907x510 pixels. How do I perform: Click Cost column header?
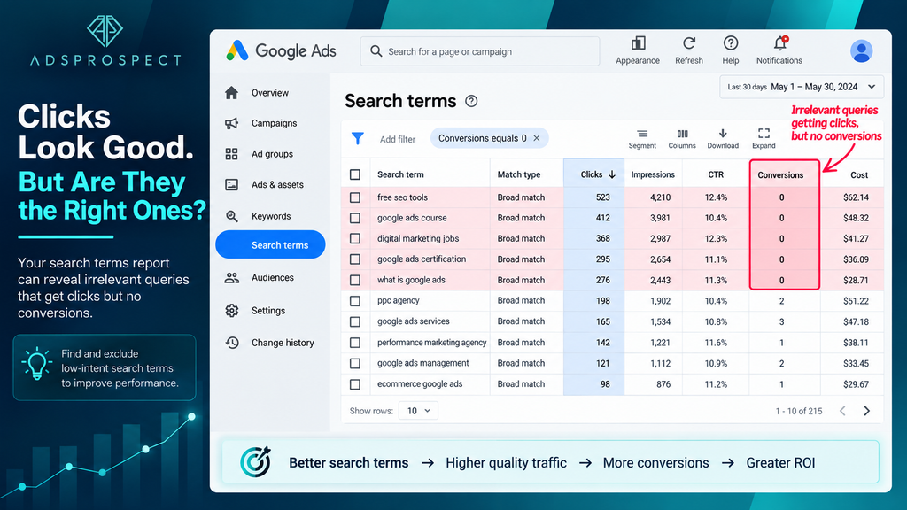pyautogui.click(x=859, y=174)
